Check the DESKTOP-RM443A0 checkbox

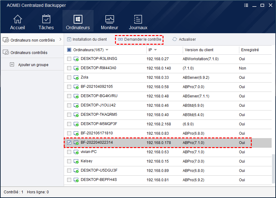tap(69, 68)
